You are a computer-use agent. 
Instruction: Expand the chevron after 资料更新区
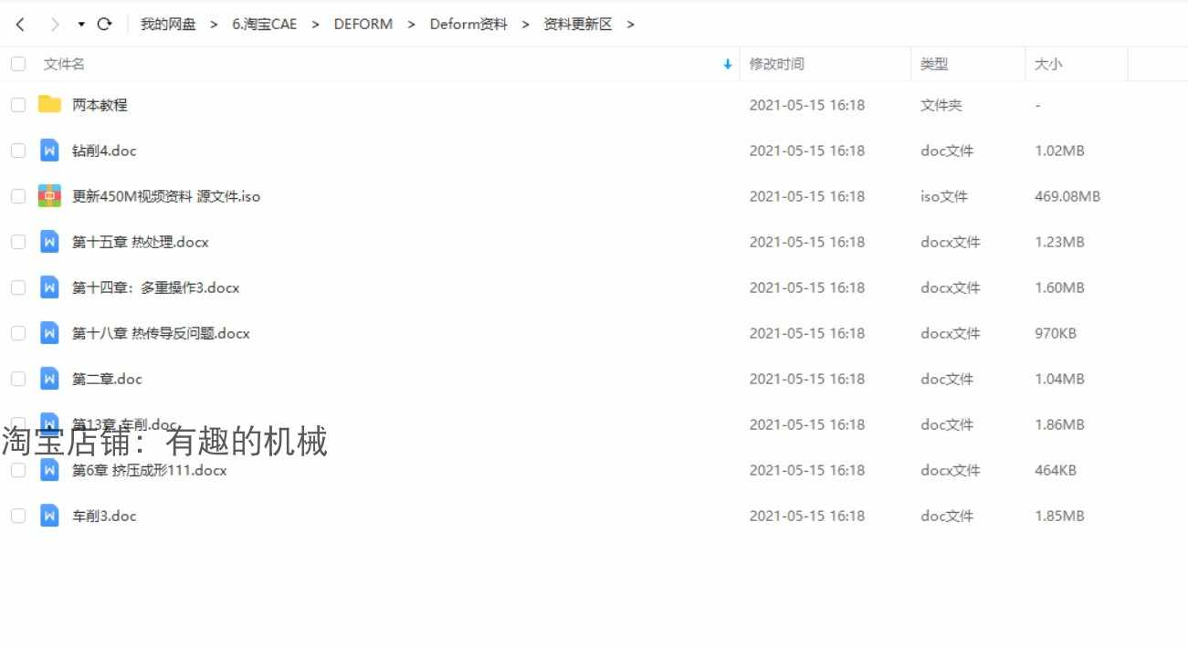[x=630, y=25]
